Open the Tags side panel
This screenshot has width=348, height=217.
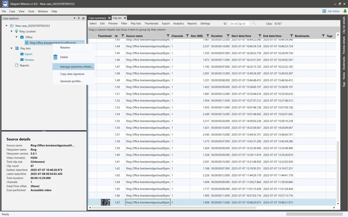point(344,84)
